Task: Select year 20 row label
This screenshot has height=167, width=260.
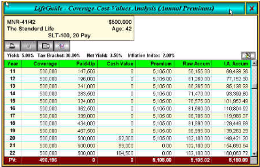Action: (13, 138)
